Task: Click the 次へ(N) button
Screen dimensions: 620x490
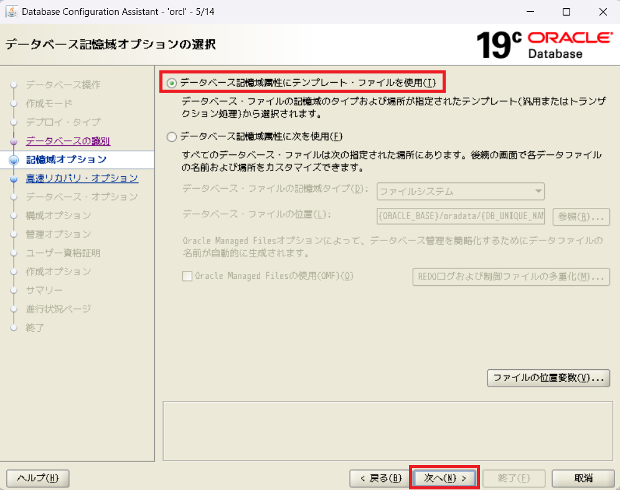Action: click(444, 478)
